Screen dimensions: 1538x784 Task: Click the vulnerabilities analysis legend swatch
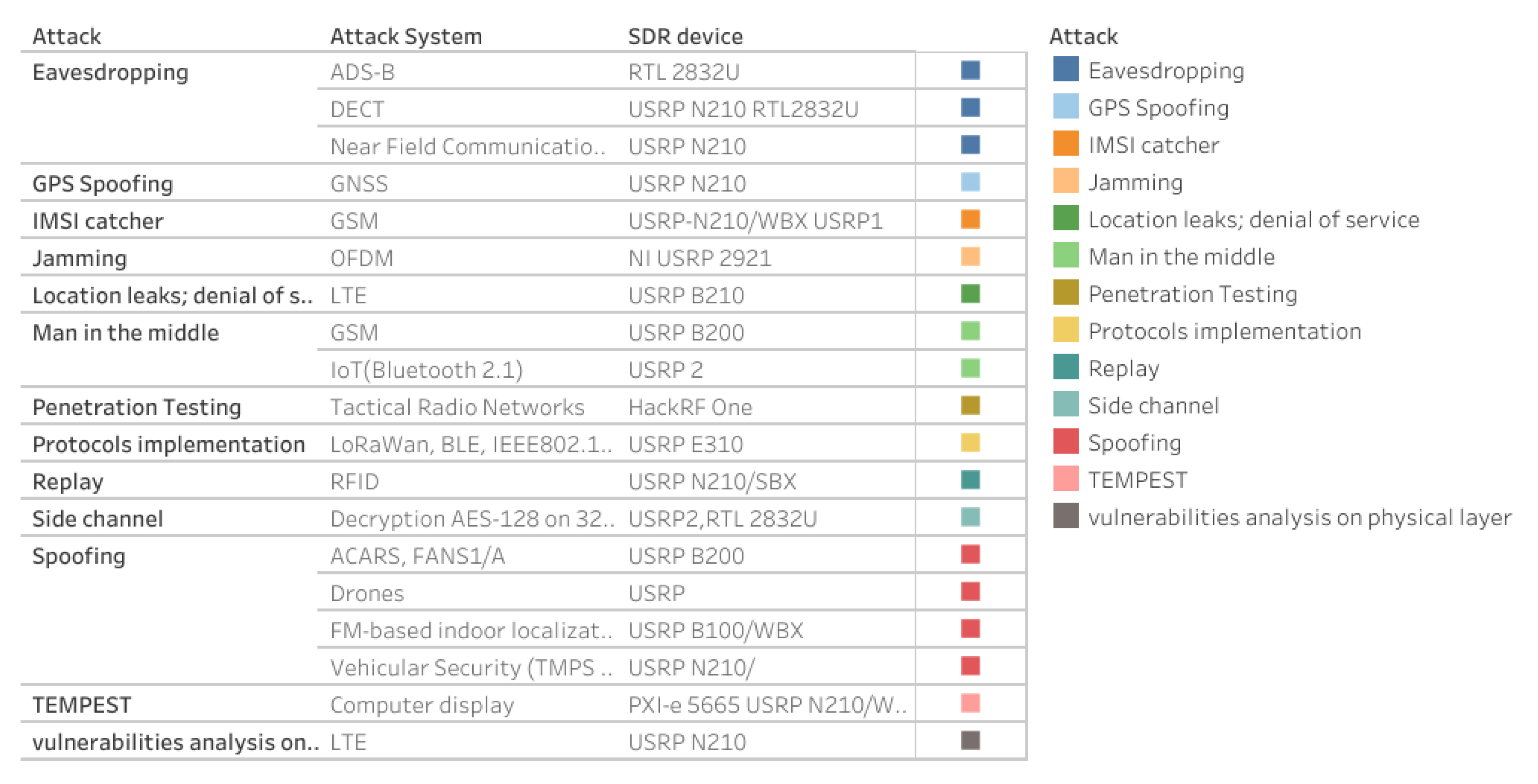tap(1066, 516)
